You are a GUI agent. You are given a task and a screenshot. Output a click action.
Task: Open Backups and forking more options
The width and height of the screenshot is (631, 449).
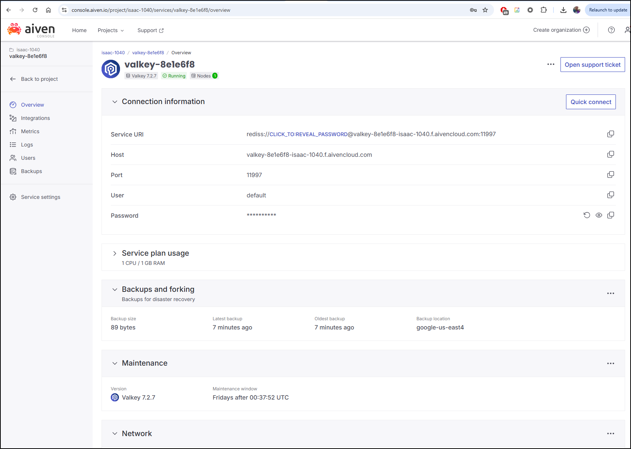pos(611,293)
